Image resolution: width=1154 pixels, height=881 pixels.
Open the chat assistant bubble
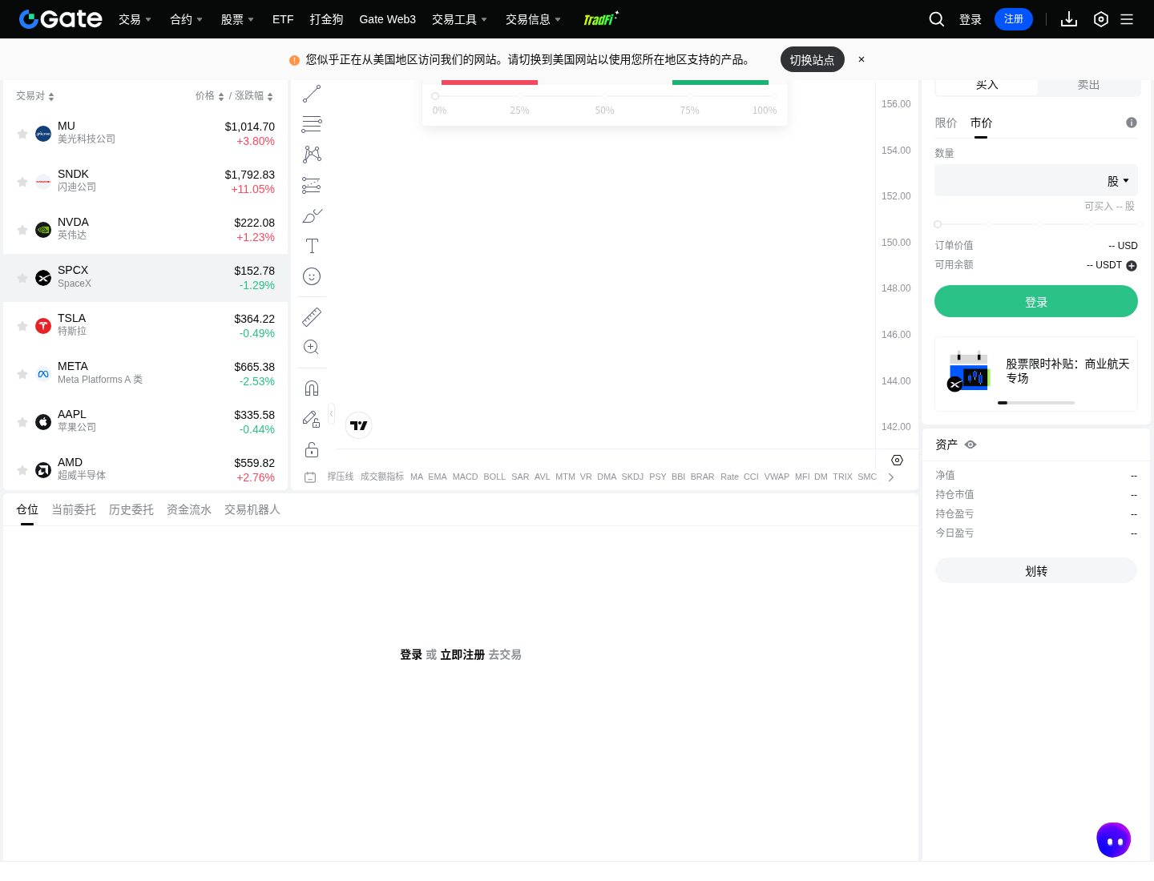[x=1114, y=840]
